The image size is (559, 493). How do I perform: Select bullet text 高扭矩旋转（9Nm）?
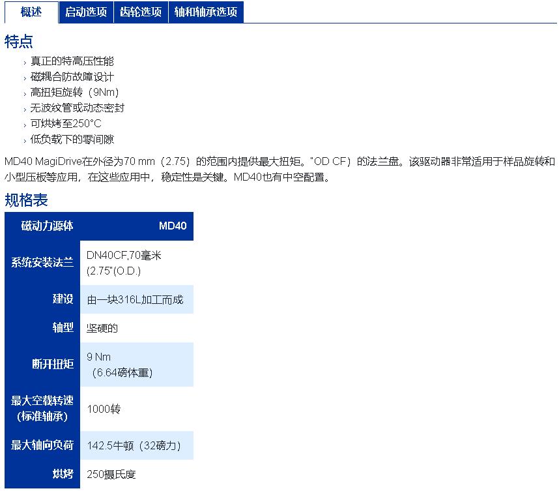[74, 93]
